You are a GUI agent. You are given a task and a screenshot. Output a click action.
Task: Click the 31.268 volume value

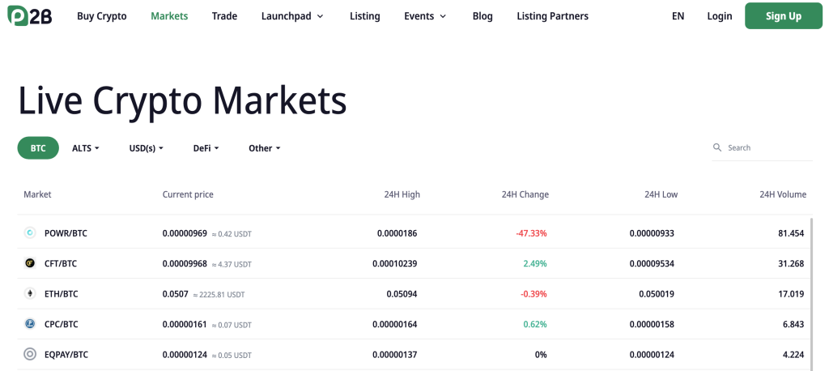tap(791, 263)
